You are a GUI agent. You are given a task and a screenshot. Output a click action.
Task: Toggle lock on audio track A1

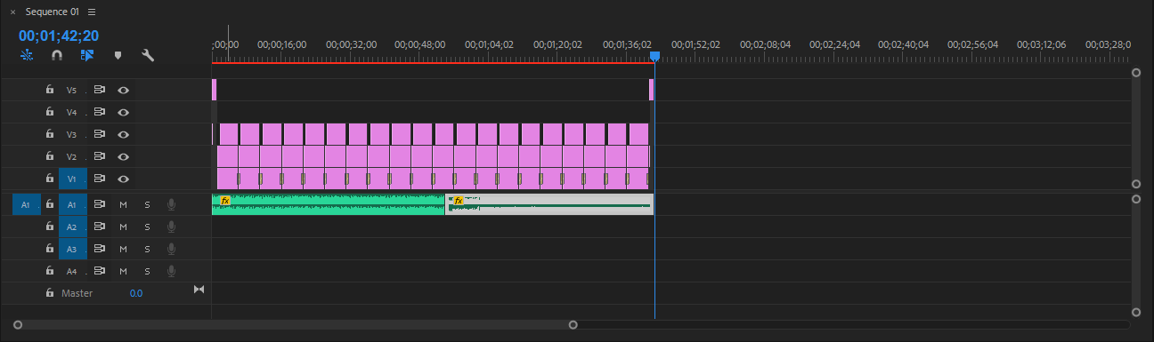pos(50,204)
